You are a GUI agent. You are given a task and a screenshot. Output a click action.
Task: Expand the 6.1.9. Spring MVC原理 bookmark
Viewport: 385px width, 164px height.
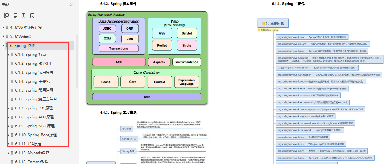coord(8,126)
